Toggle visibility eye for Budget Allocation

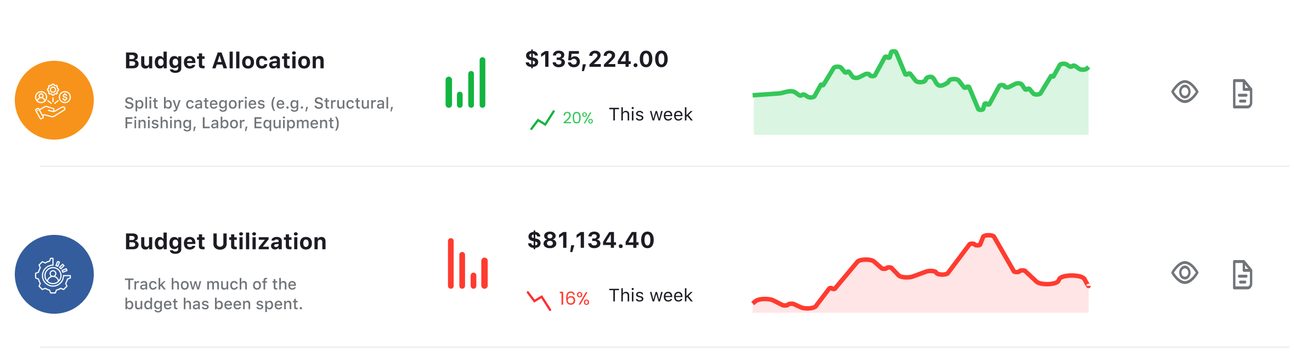pos(1185,92)
